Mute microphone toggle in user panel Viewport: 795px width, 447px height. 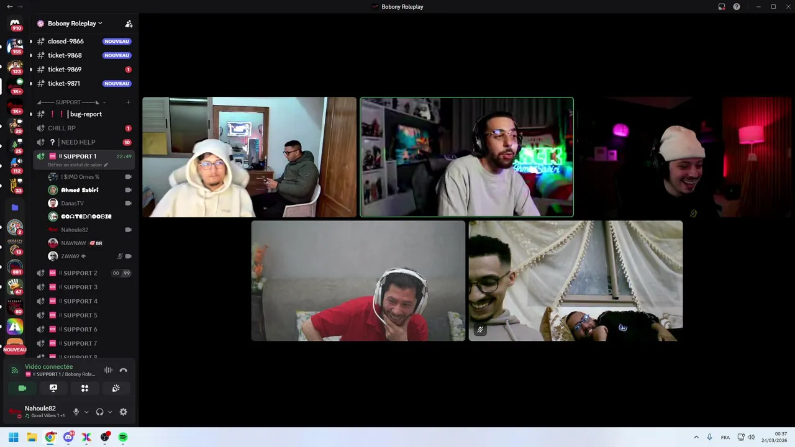coord(76,412)
